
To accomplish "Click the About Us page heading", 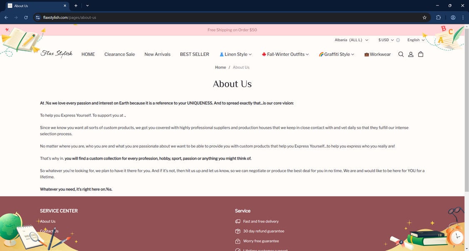I will coord(232,84).
